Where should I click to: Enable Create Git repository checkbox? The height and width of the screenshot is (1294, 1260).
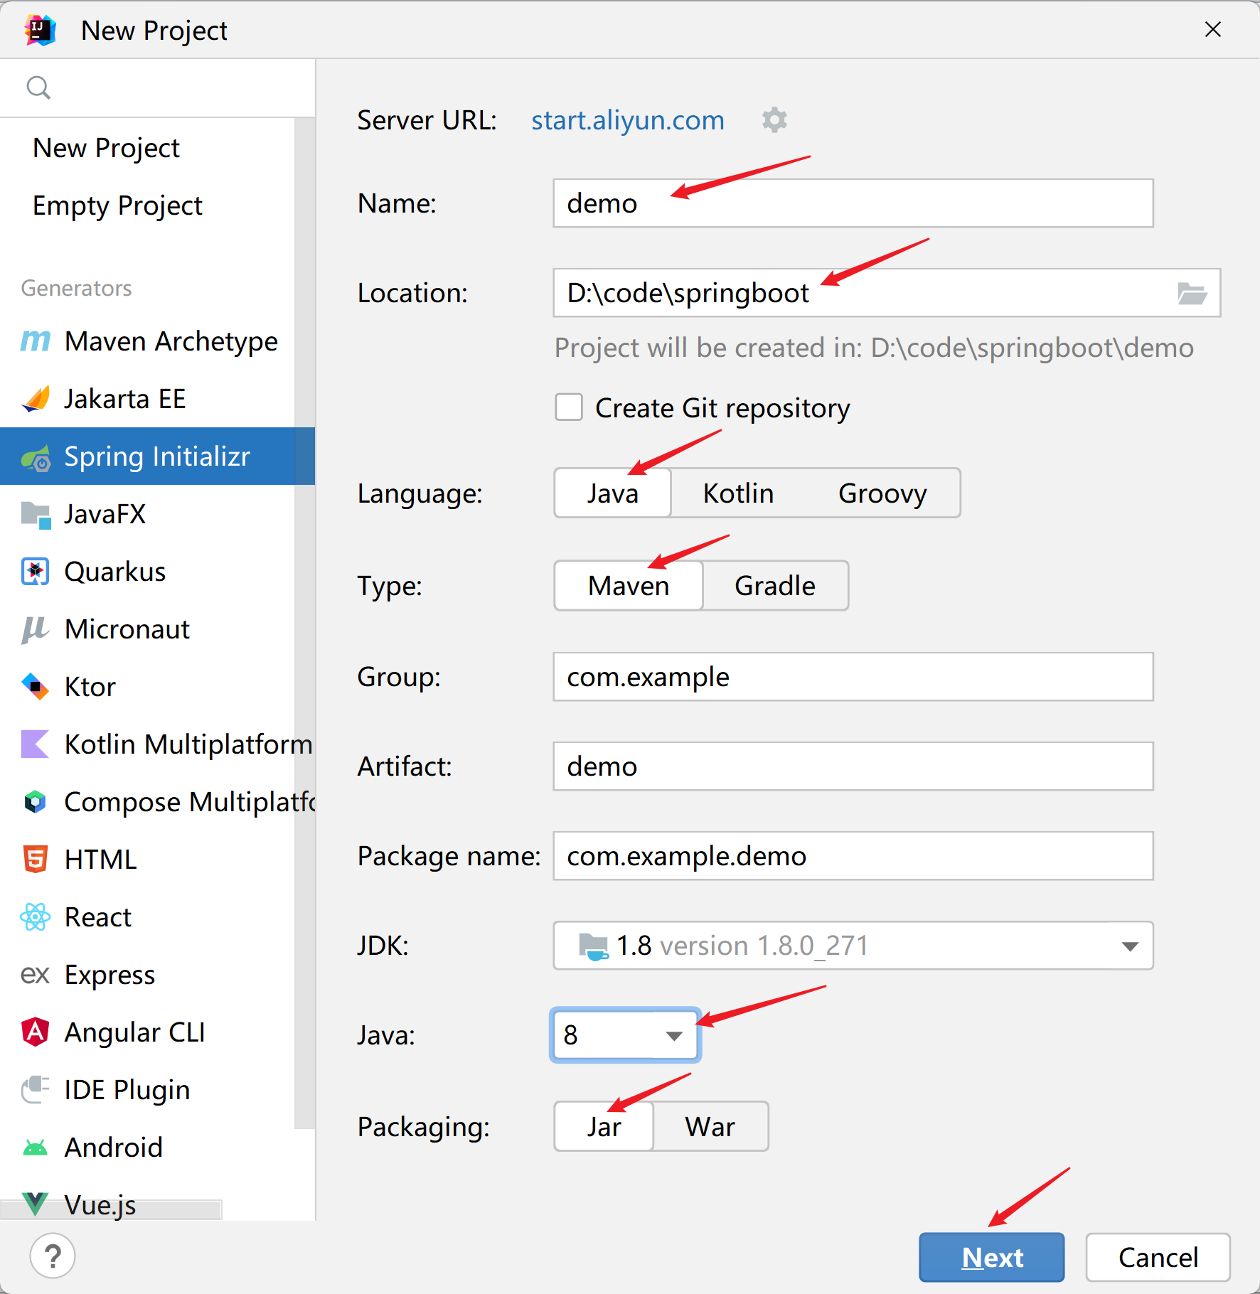point(569,407)
